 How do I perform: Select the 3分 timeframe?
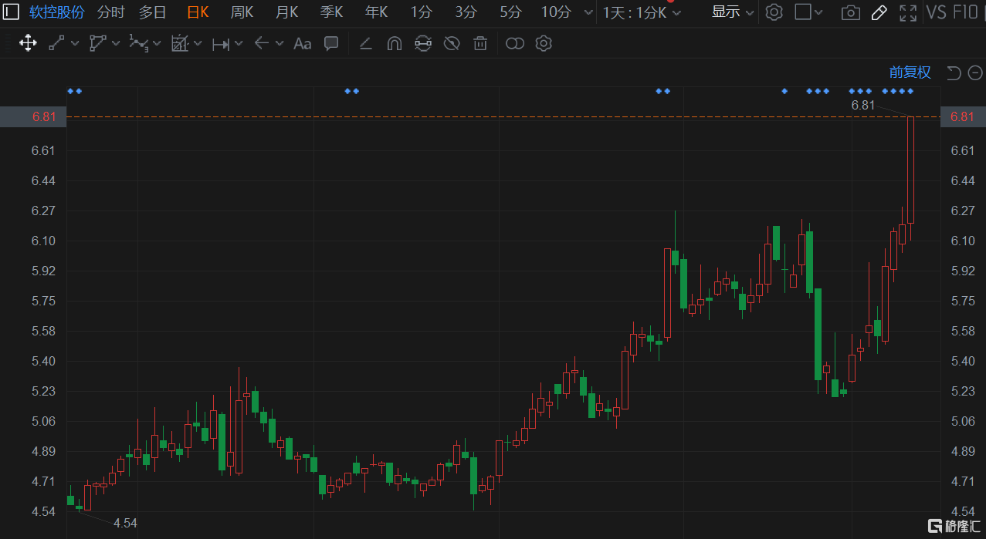(466, 12)
